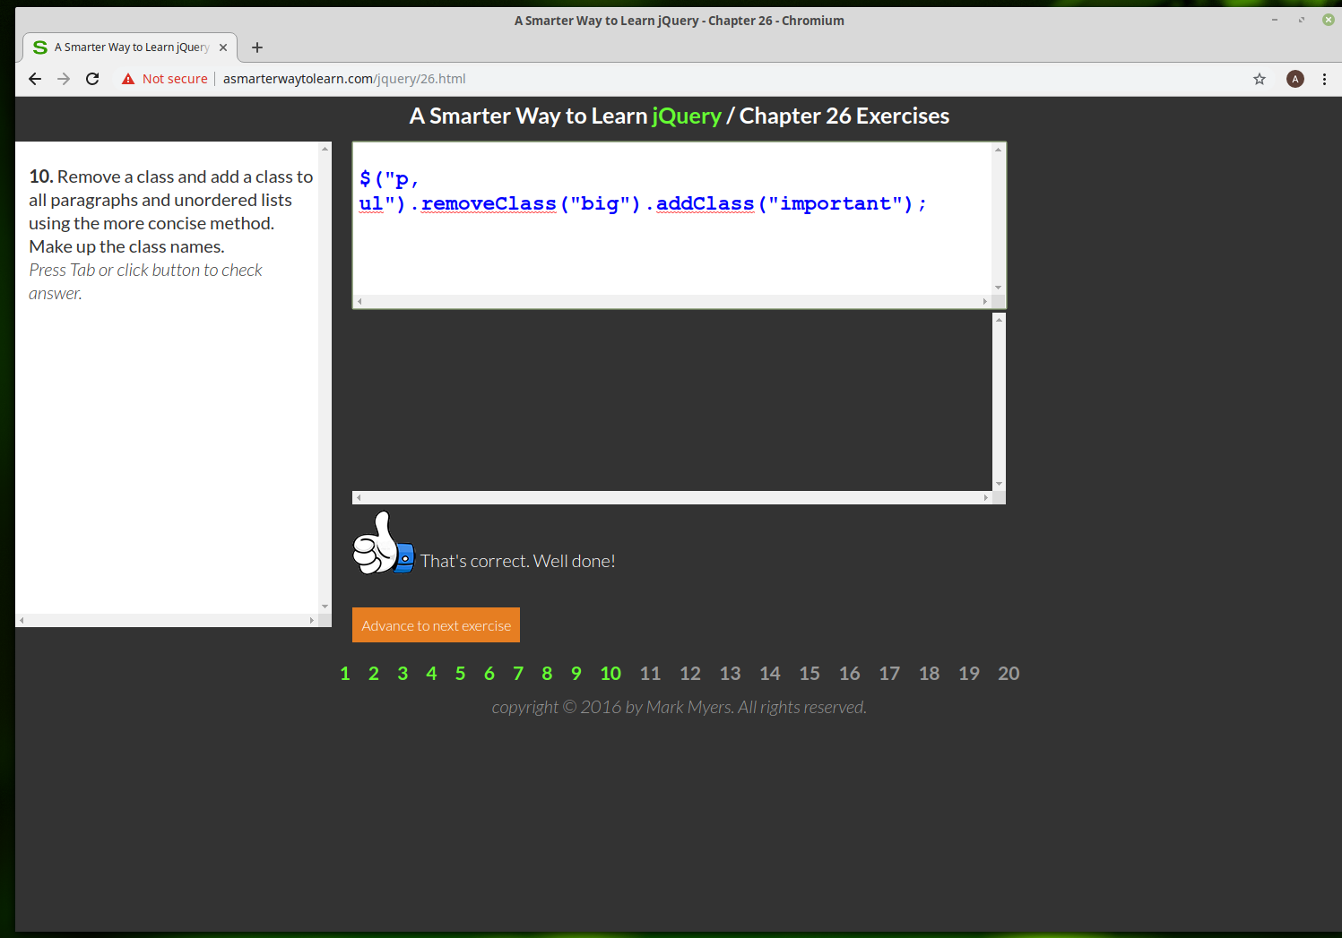Open Chromium three-dot menu
The height and width of the screenshot is (938, 1342).
coord(1324,79)
